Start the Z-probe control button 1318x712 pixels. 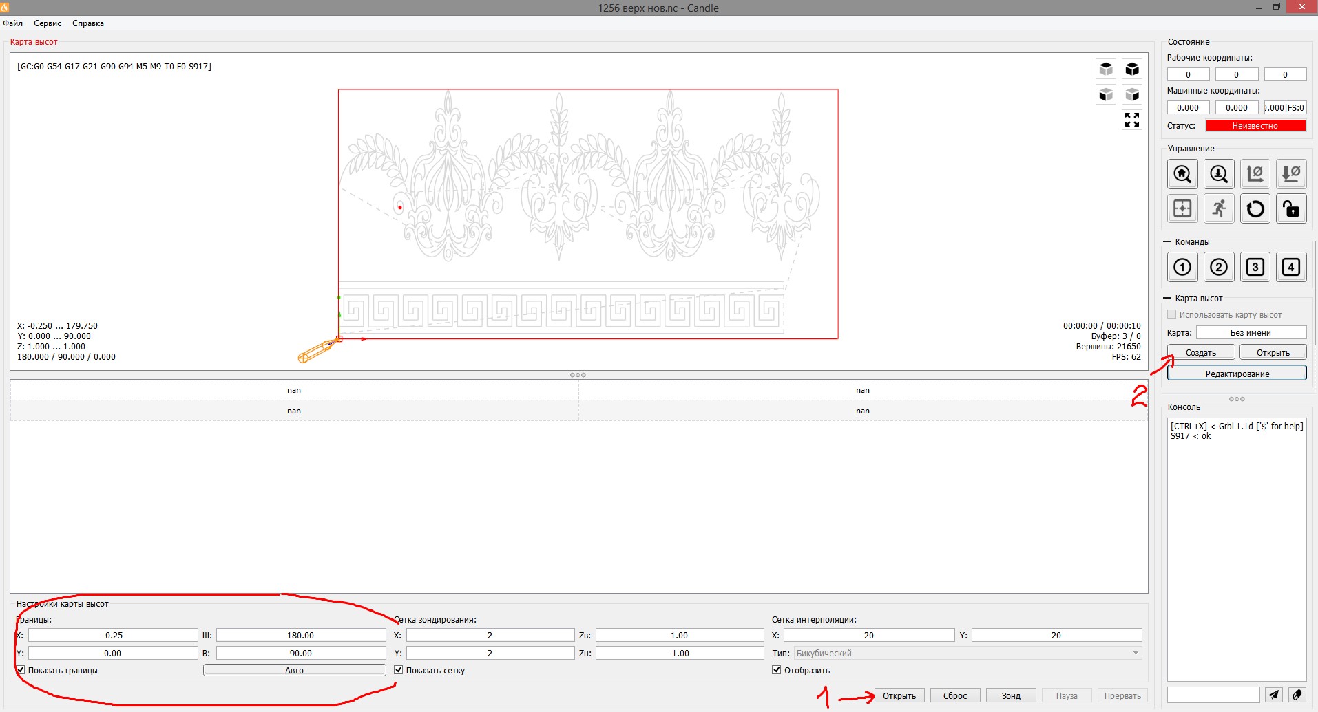1219,174
